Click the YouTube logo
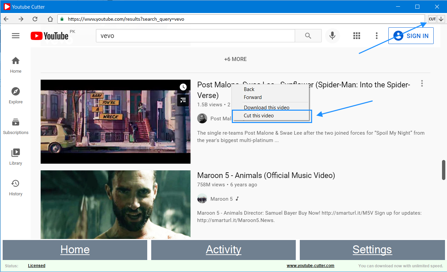 click(x=50, y=36)
